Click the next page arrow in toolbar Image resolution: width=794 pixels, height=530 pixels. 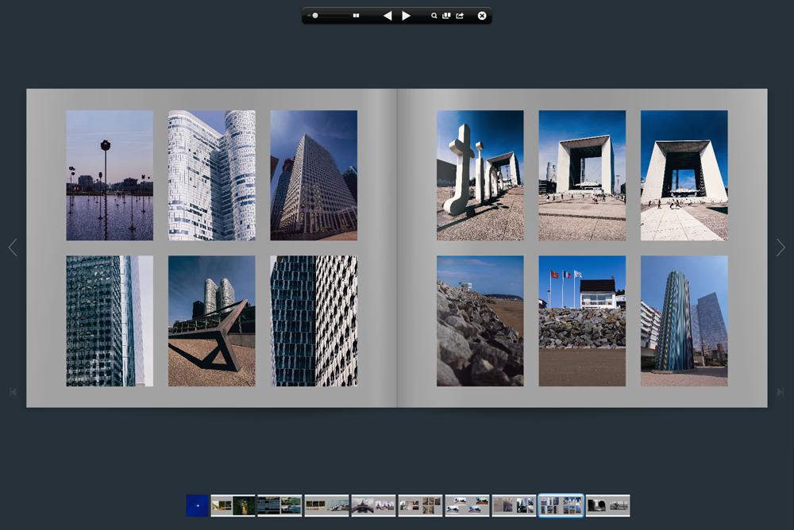click(x=406, y=16)
